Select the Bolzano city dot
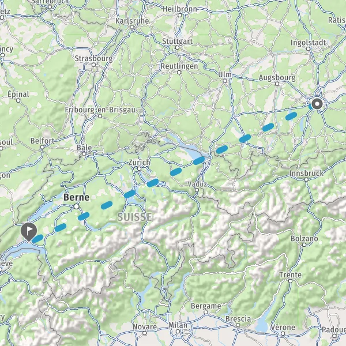346x346 pixels. coord(304,245)
